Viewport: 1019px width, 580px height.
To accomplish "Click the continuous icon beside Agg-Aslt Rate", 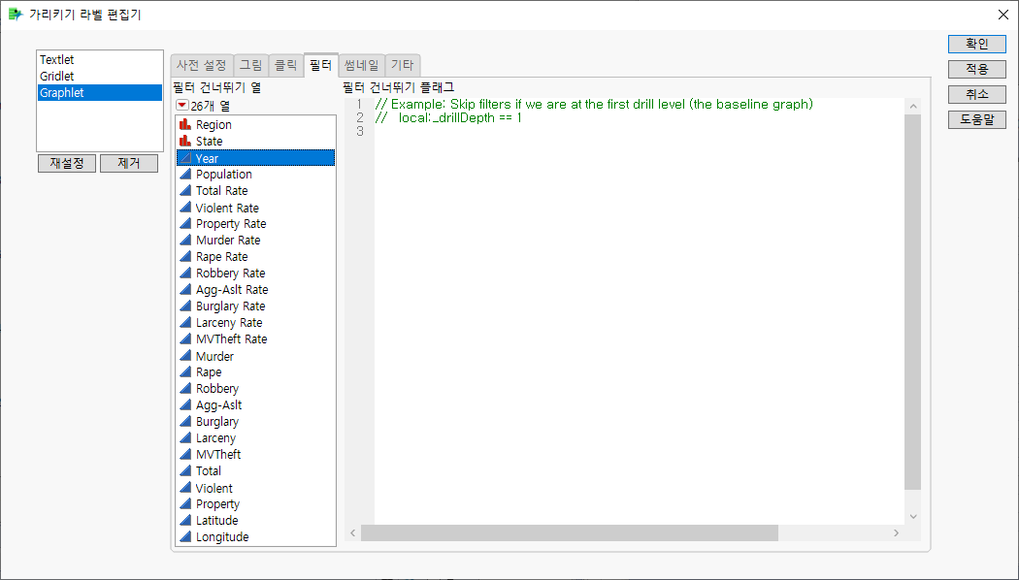I will tap(185, 290).
